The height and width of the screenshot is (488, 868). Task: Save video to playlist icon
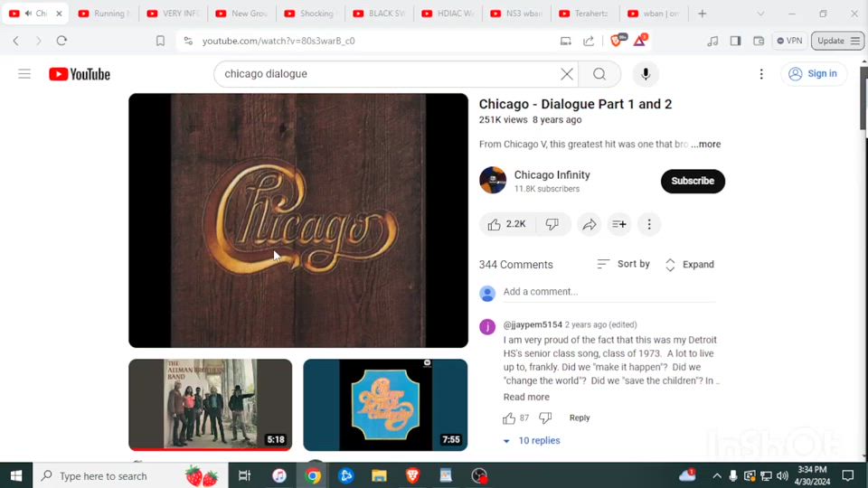619,224
